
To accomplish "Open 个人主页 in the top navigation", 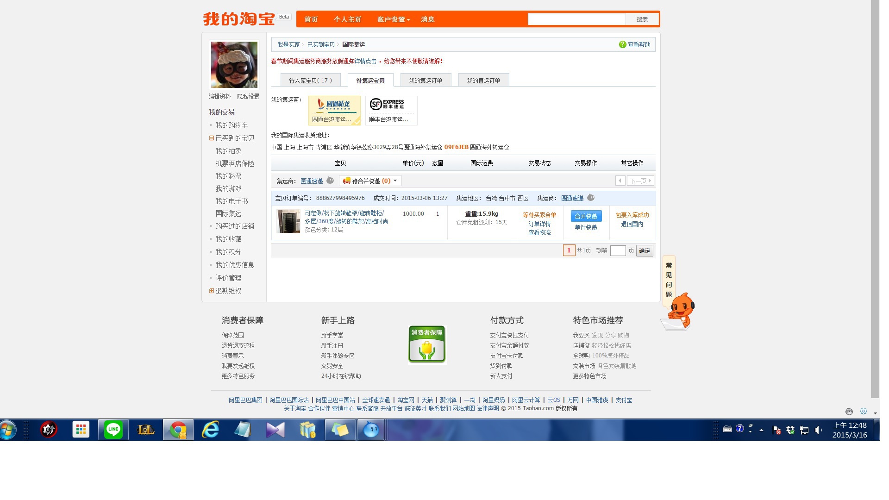I will [x=347, y=19].
